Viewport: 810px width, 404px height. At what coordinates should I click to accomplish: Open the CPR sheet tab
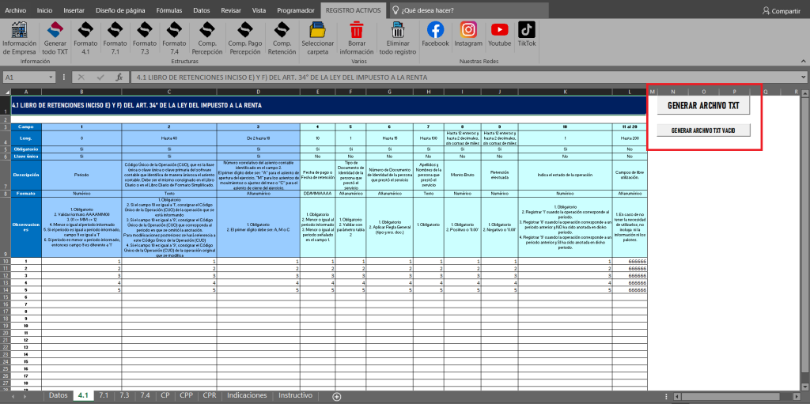point(210,395)
